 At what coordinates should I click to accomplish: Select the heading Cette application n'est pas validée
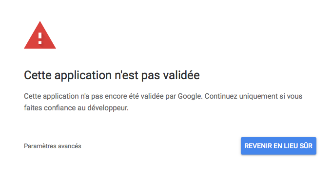point(112,75)
